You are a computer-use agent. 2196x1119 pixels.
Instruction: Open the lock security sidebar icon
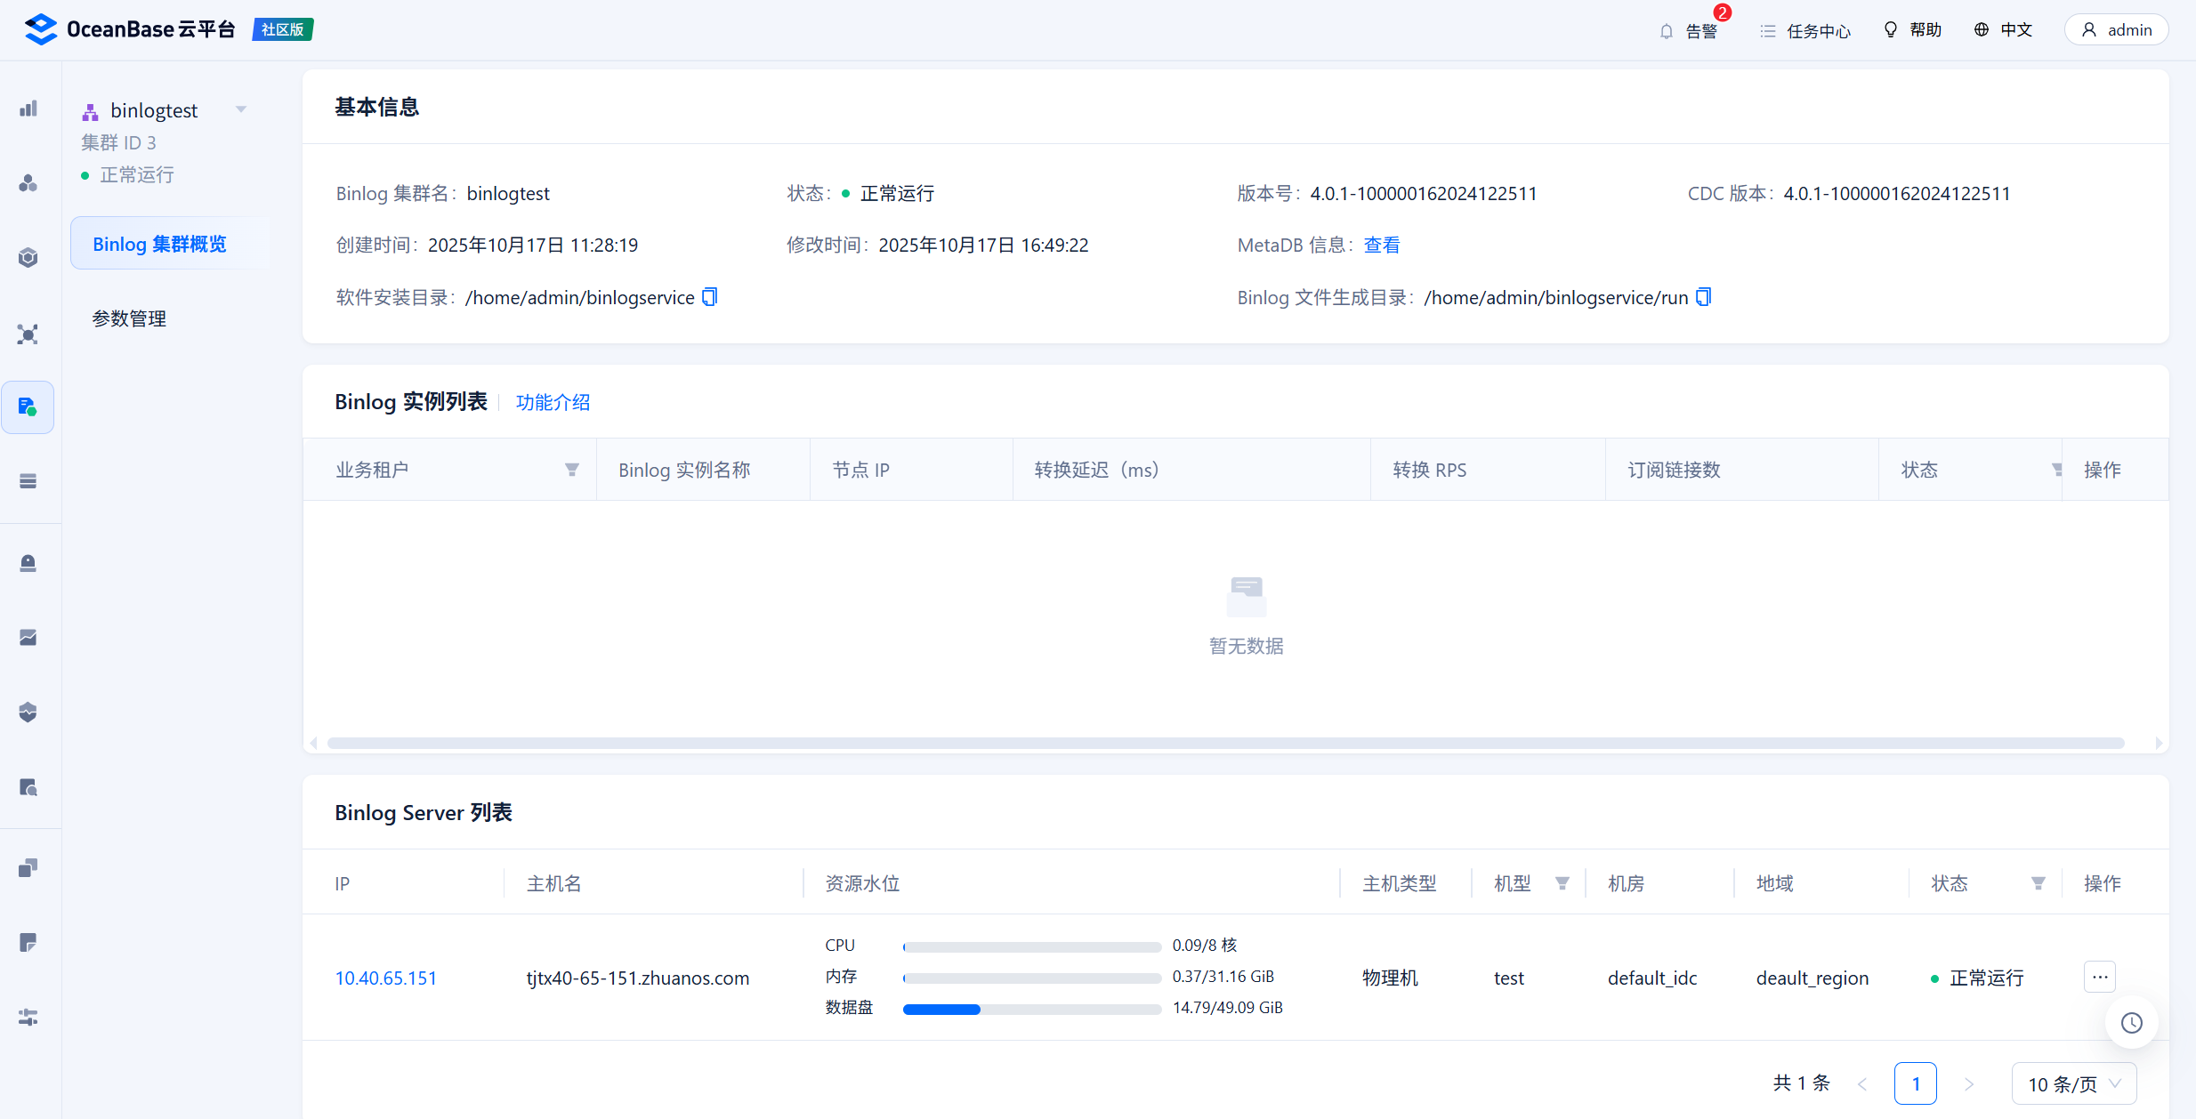(28, 563)
